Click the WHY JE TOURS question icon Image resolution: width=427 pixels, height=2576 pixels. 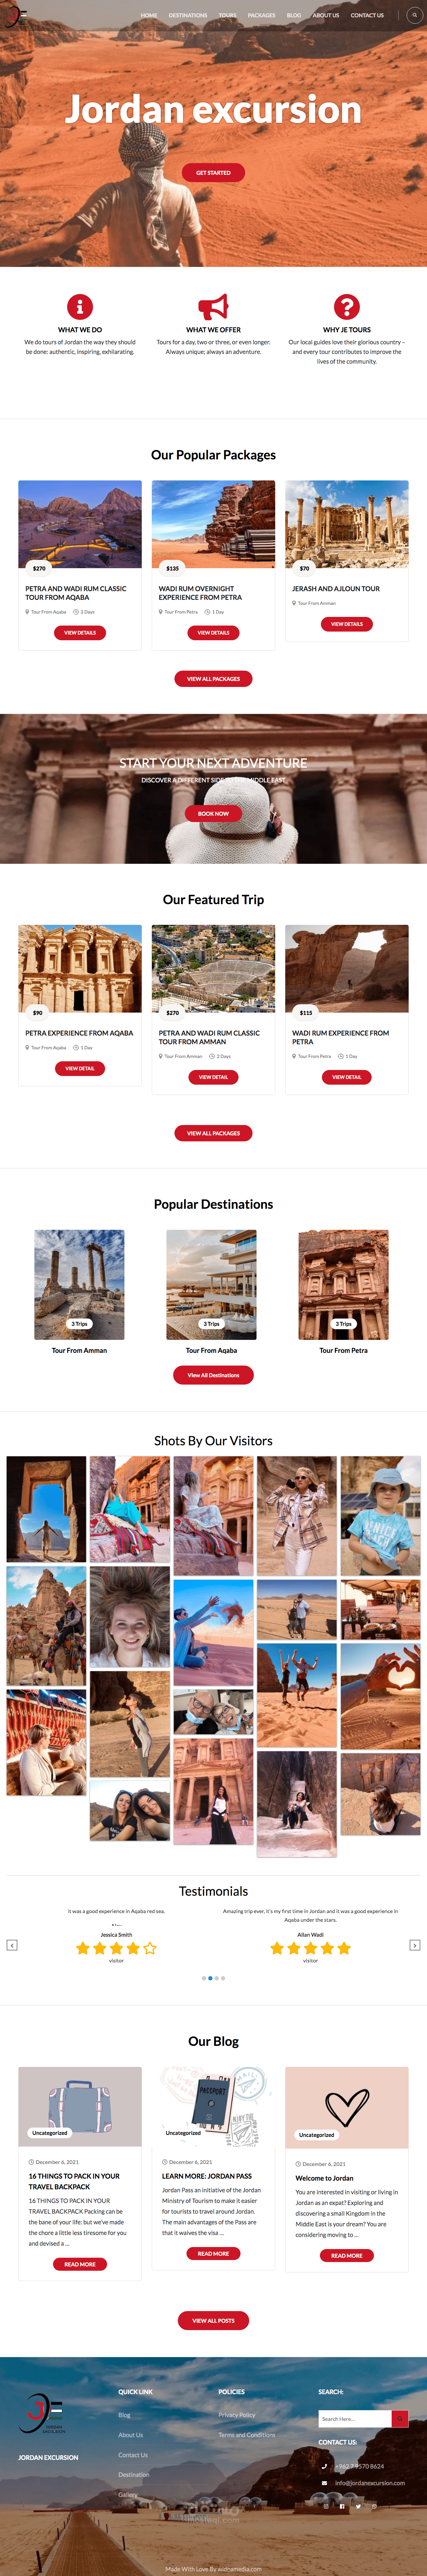click(x=347, y=306)
